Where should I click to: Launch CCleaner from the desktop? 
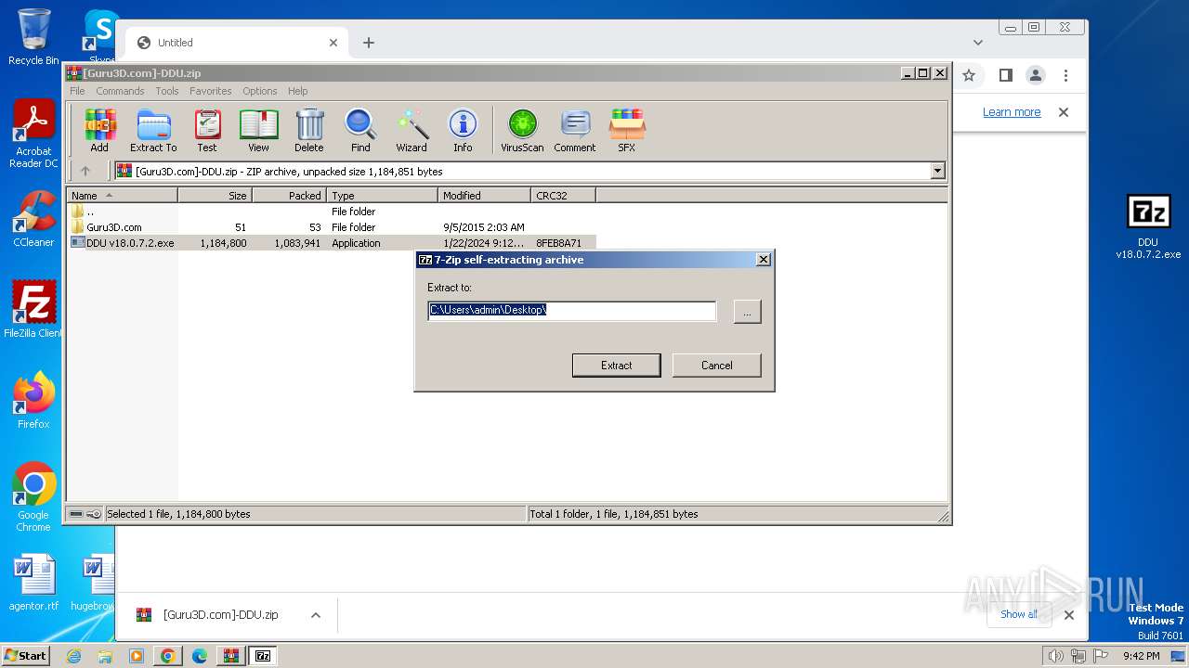(33, 219)
